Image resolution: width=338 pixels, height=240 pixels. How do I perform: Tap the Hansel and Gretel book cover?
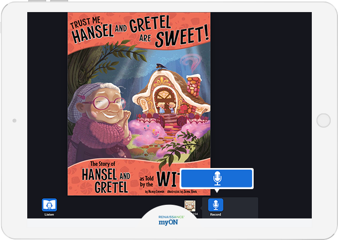click(139, 104)
